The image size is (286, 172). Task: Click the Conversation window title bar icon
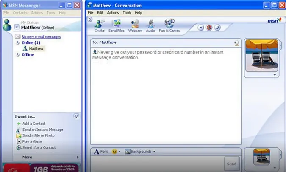[x=89, y=5]
